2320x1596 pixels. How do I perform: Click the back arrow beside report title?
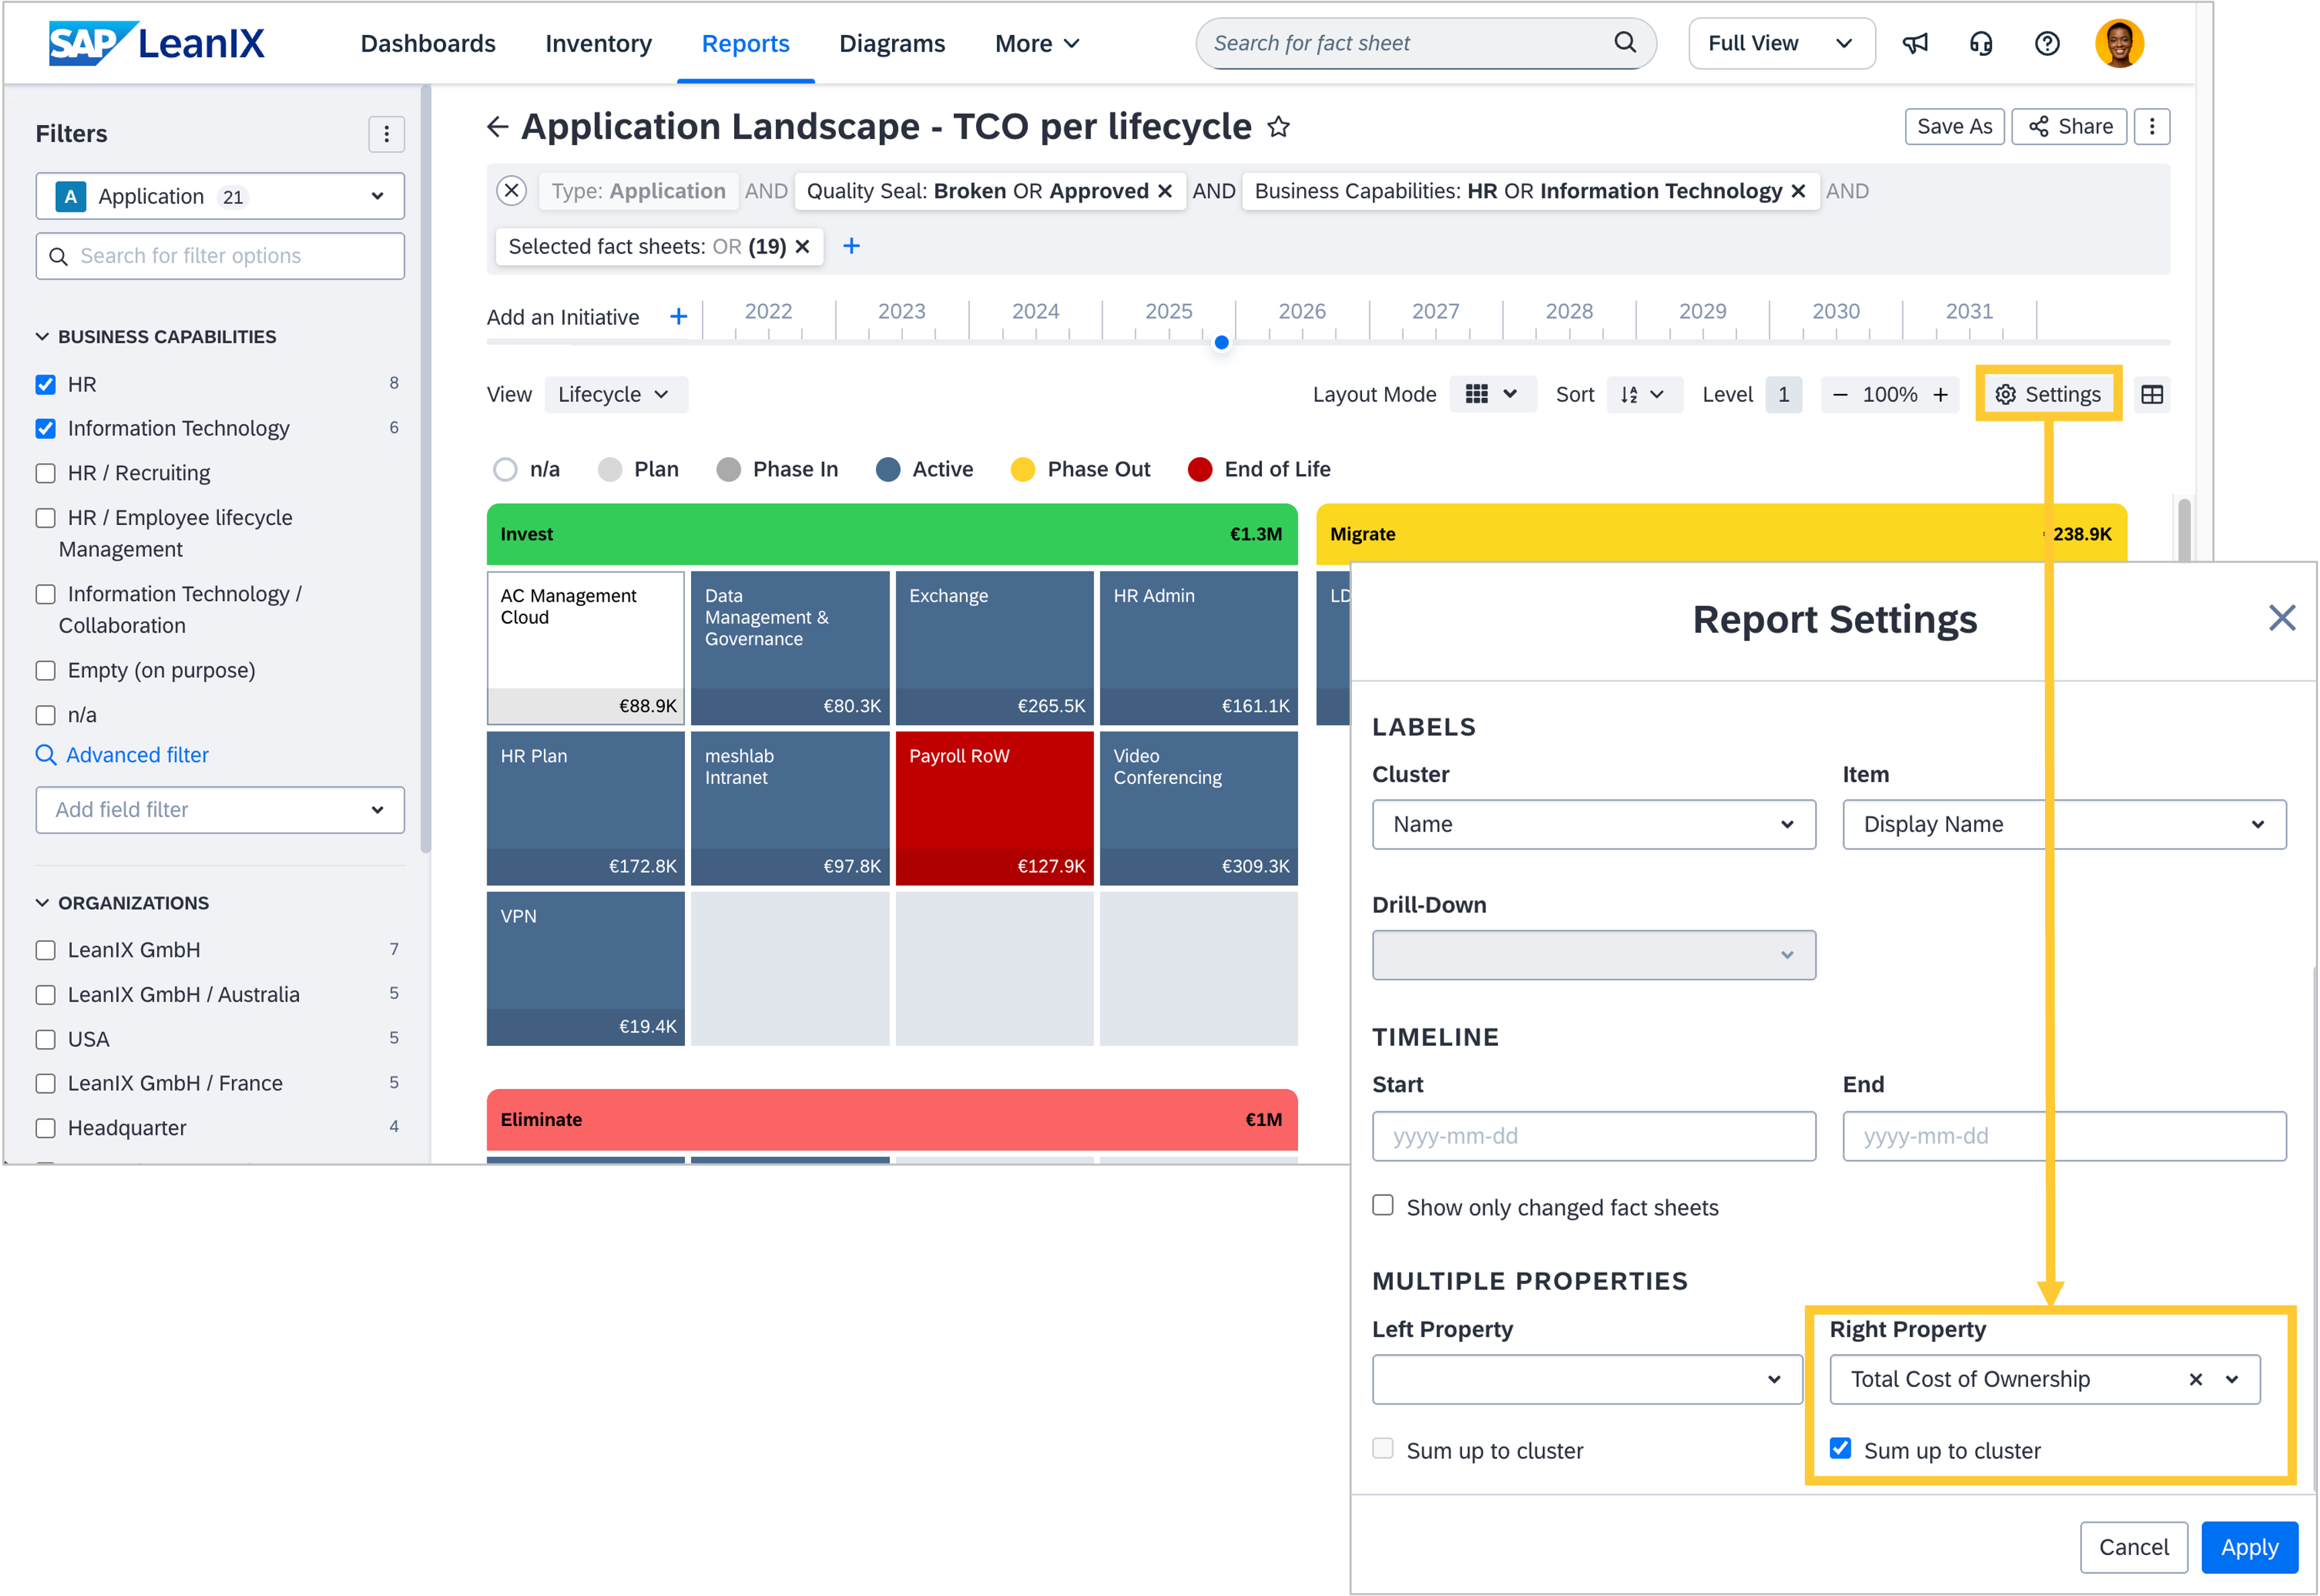click(x=497, y=127)
